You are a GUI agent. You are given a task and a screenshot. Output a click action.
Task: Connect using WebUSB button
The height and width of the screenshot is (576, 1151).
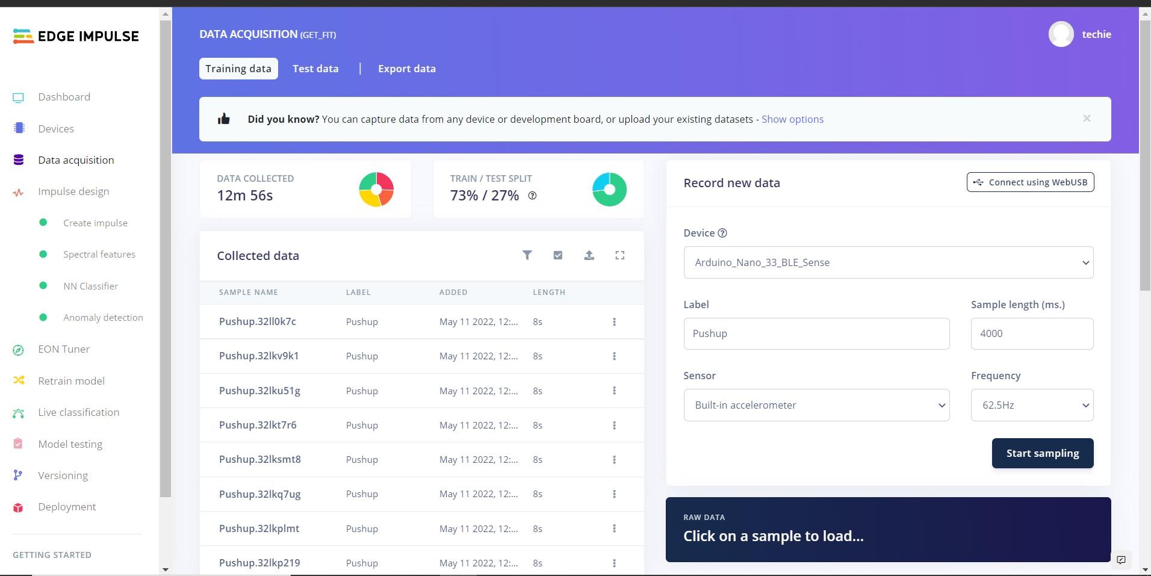pyautogui.click(x=1030, y=182)
